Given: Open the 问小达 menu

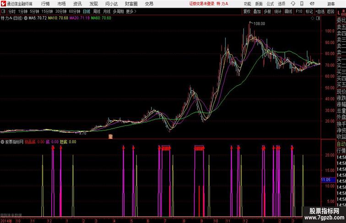Looking at the screenshot, I should click(111, 4).
